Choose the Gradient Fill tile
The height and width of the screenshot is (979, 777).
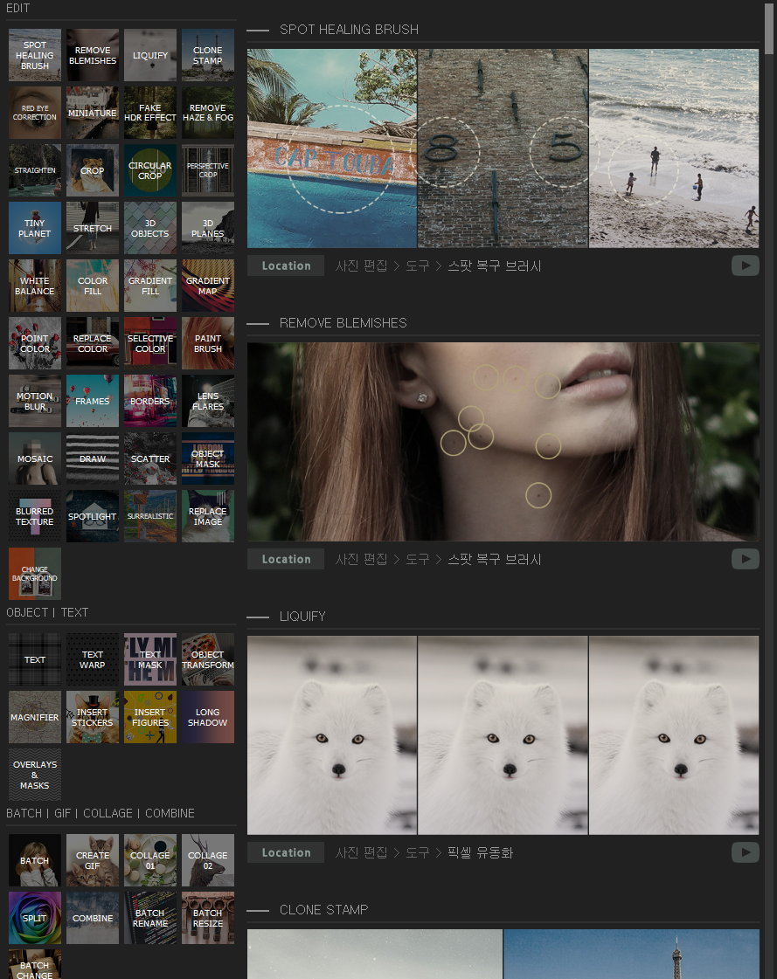pyautogui.click(x=150, y=286)
